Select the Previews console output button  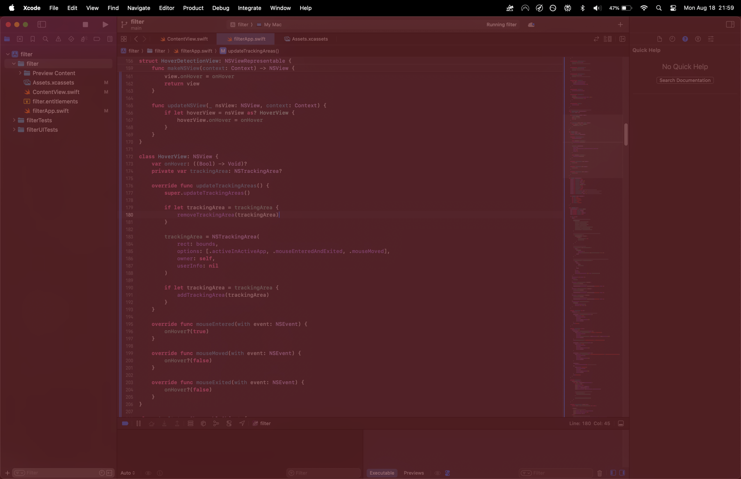[413, 473]
